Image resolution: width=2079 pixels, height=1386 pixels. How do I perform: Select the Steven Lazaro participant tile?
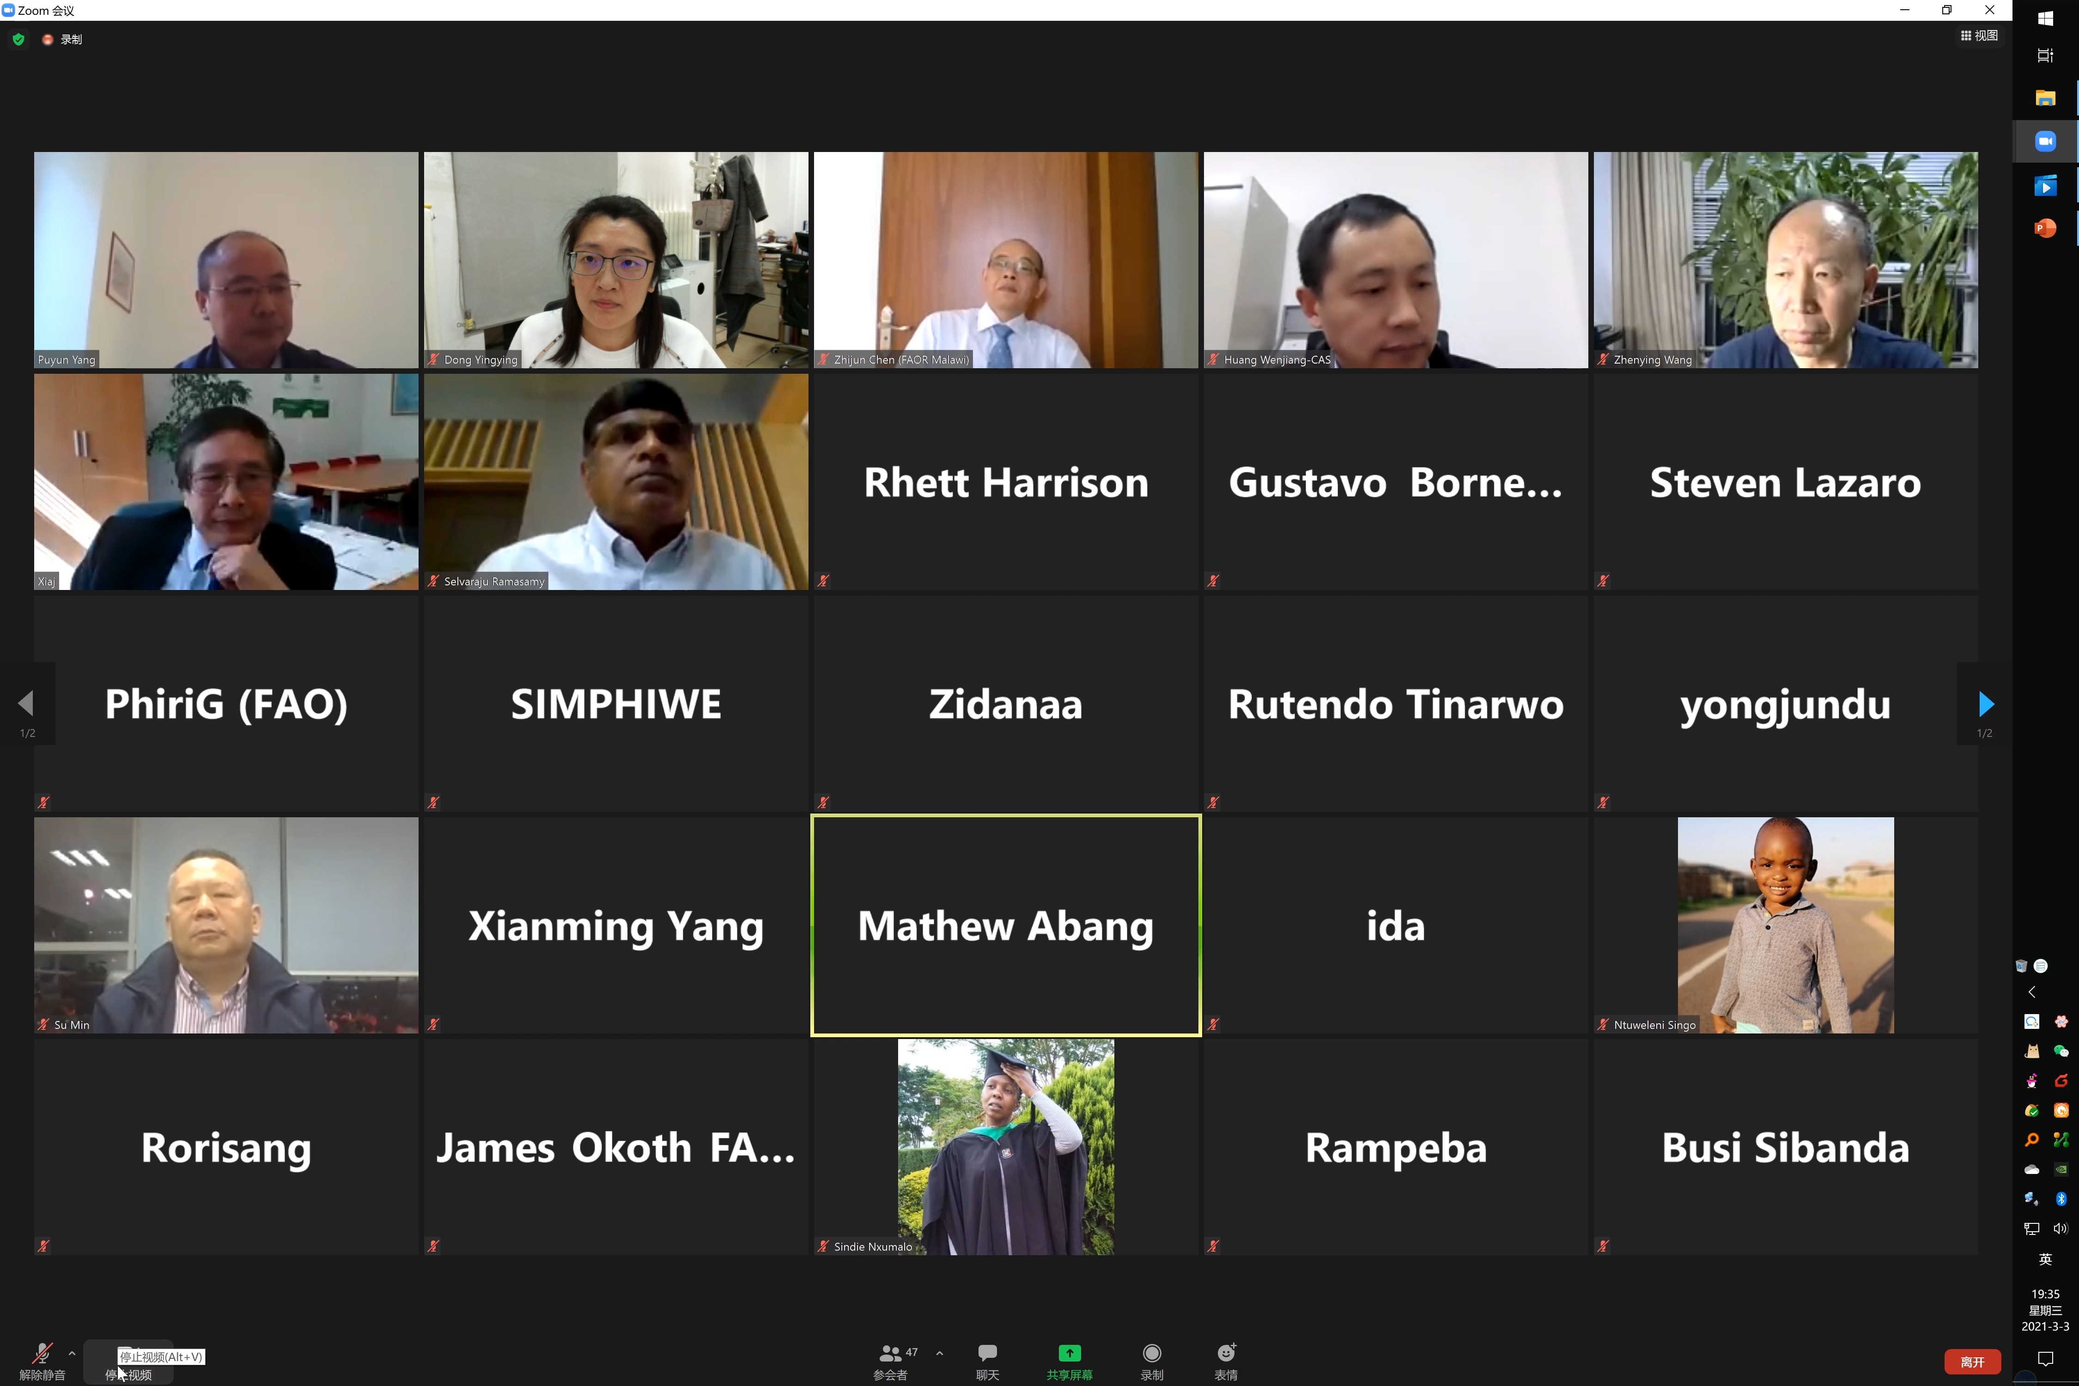[x=1786, y=482]
